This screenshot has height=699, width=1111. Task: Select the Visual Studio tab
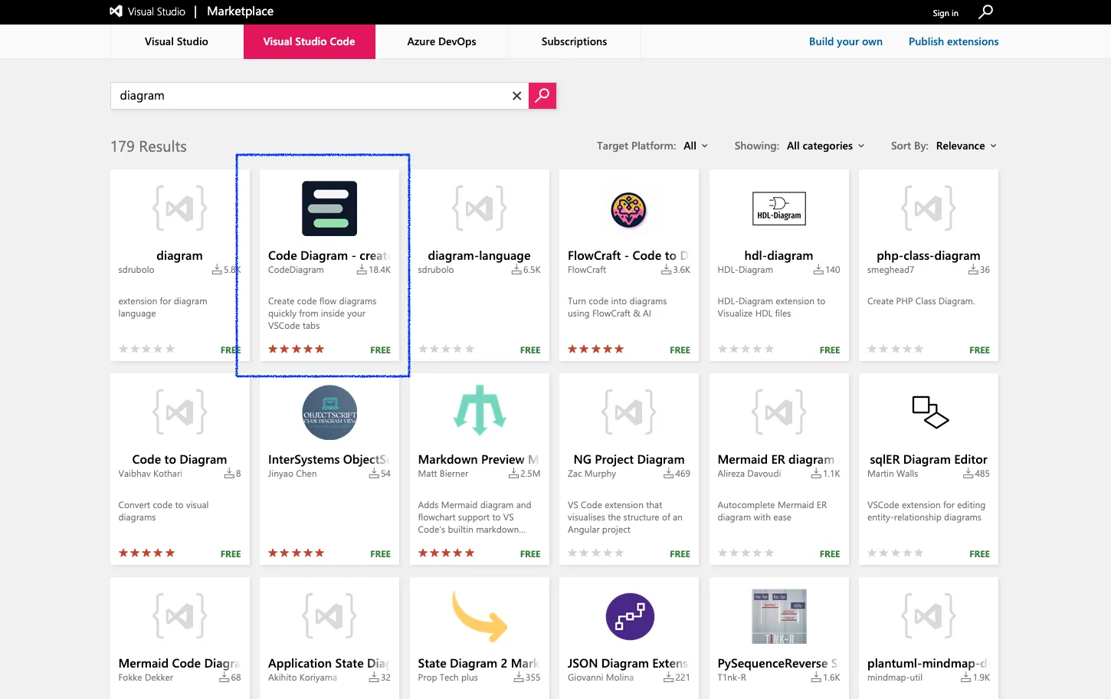(x=176, y=41)
